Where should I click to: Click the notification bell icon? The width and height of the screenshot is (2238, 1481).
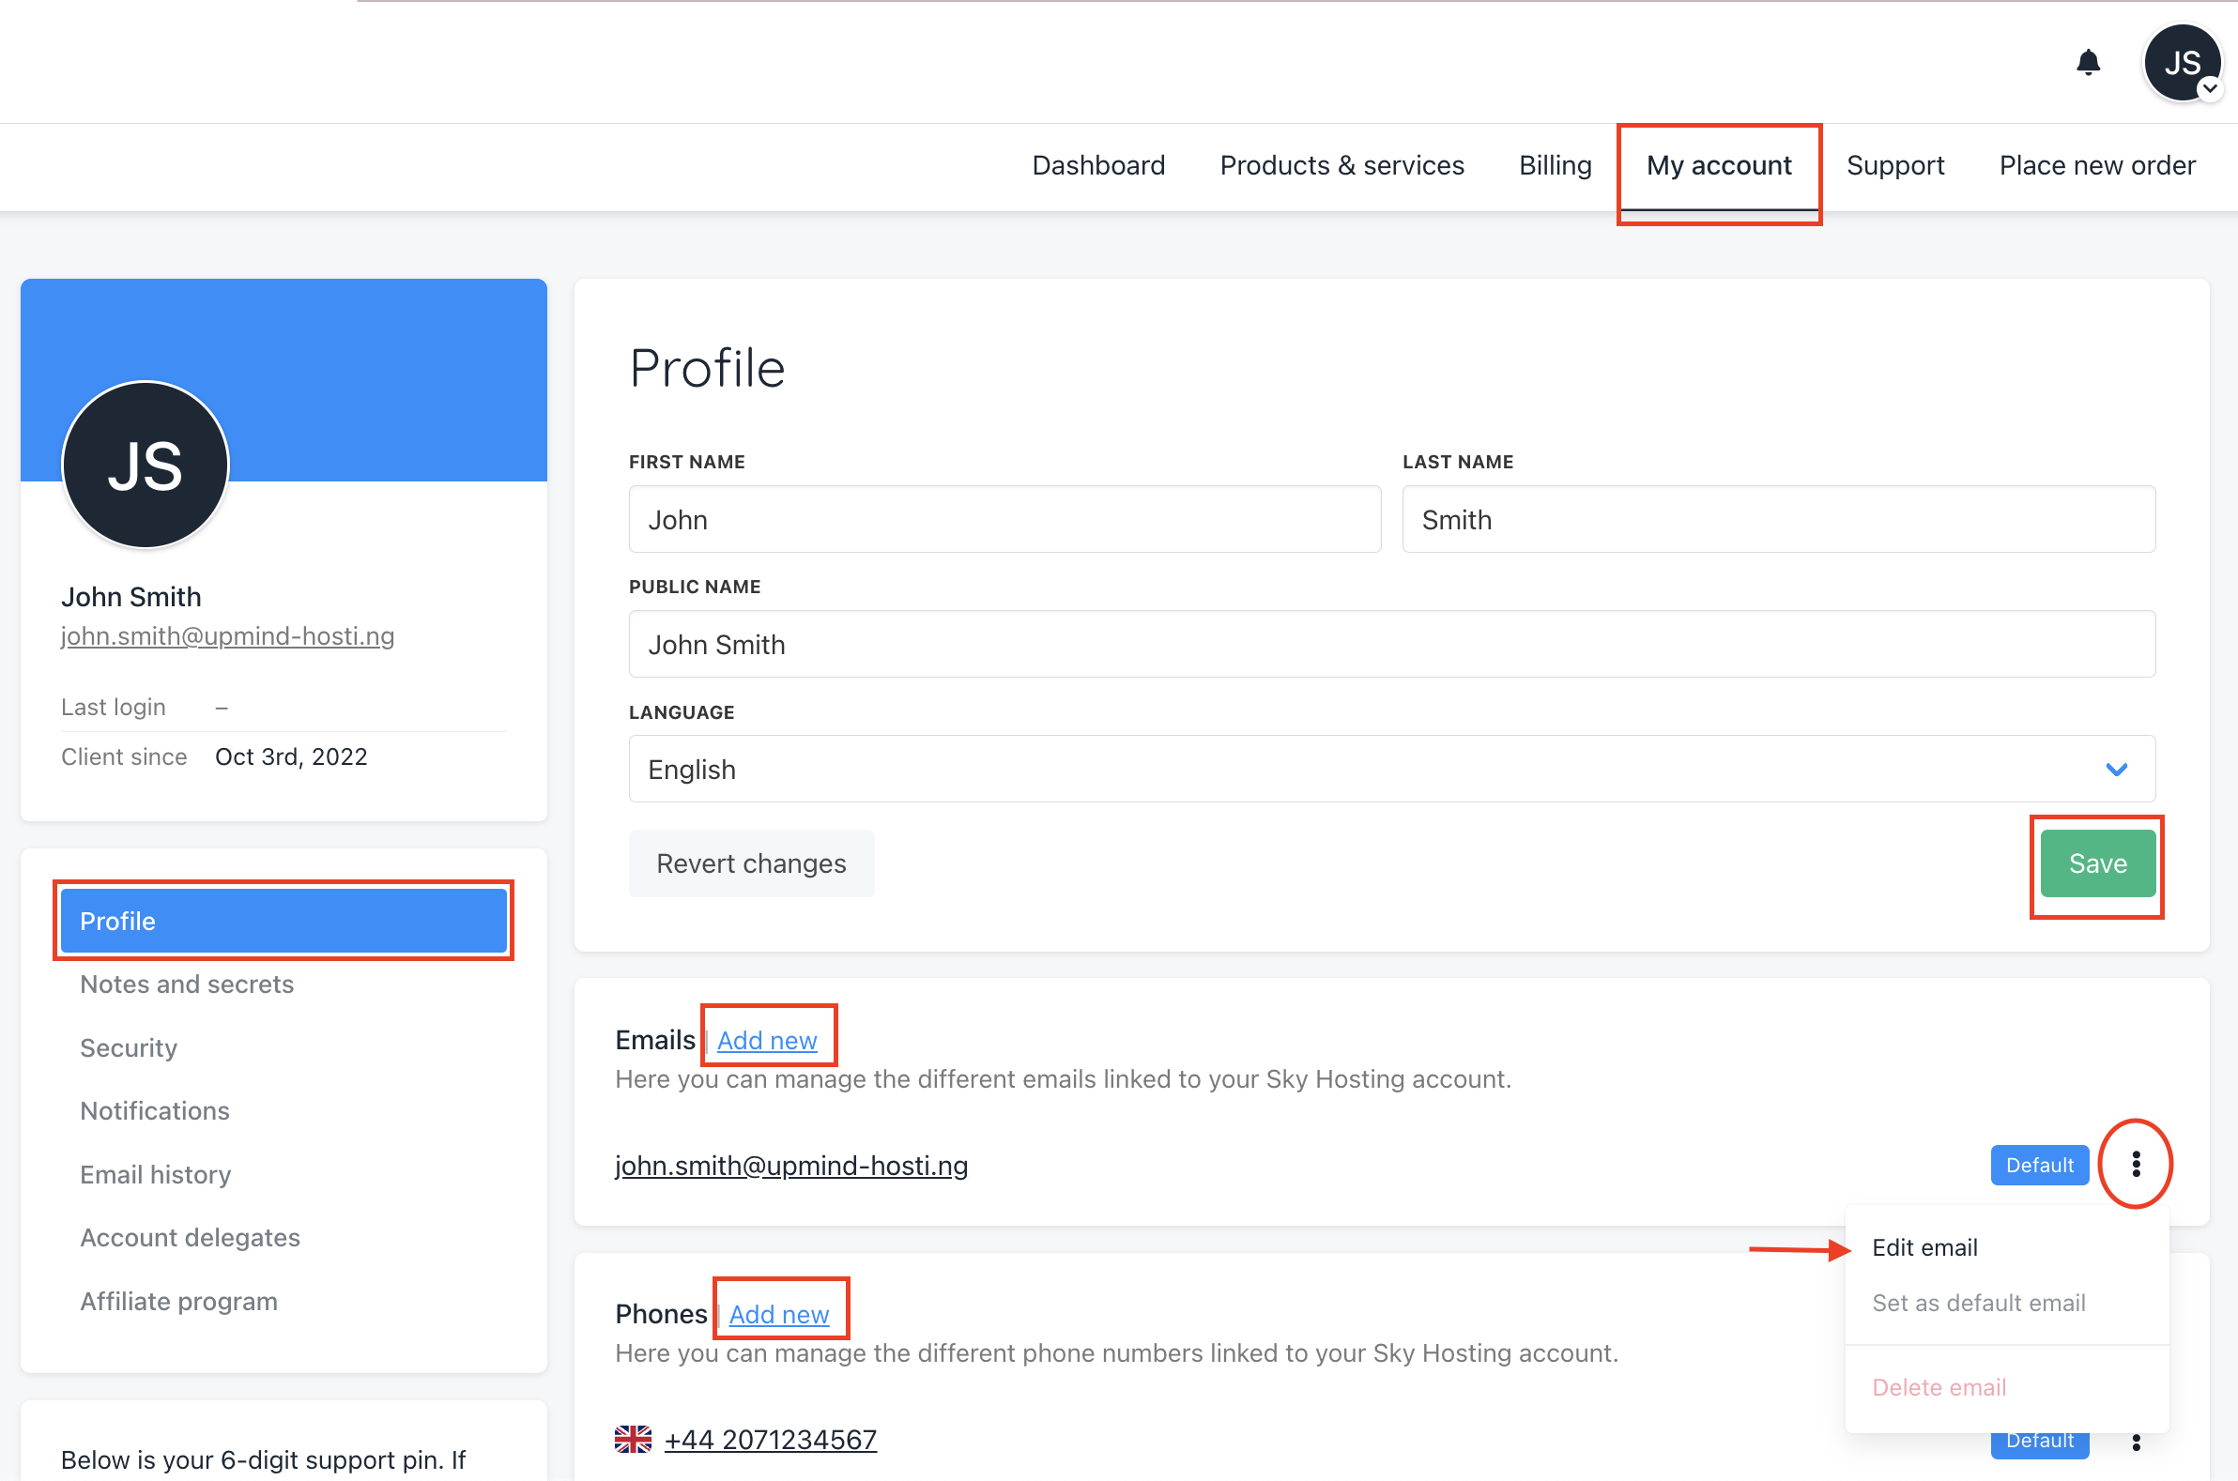[x=2088, y=62]
